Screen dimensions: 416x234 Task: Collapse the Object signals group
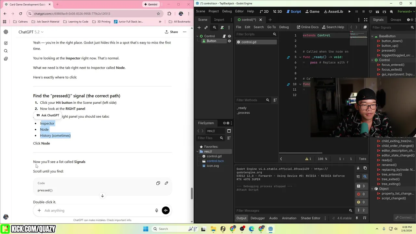tap(372, 189)
